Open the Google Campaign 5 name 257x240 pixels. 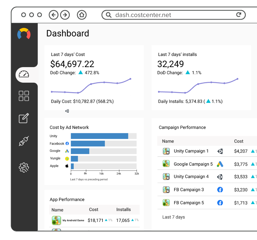coord(193,164)
